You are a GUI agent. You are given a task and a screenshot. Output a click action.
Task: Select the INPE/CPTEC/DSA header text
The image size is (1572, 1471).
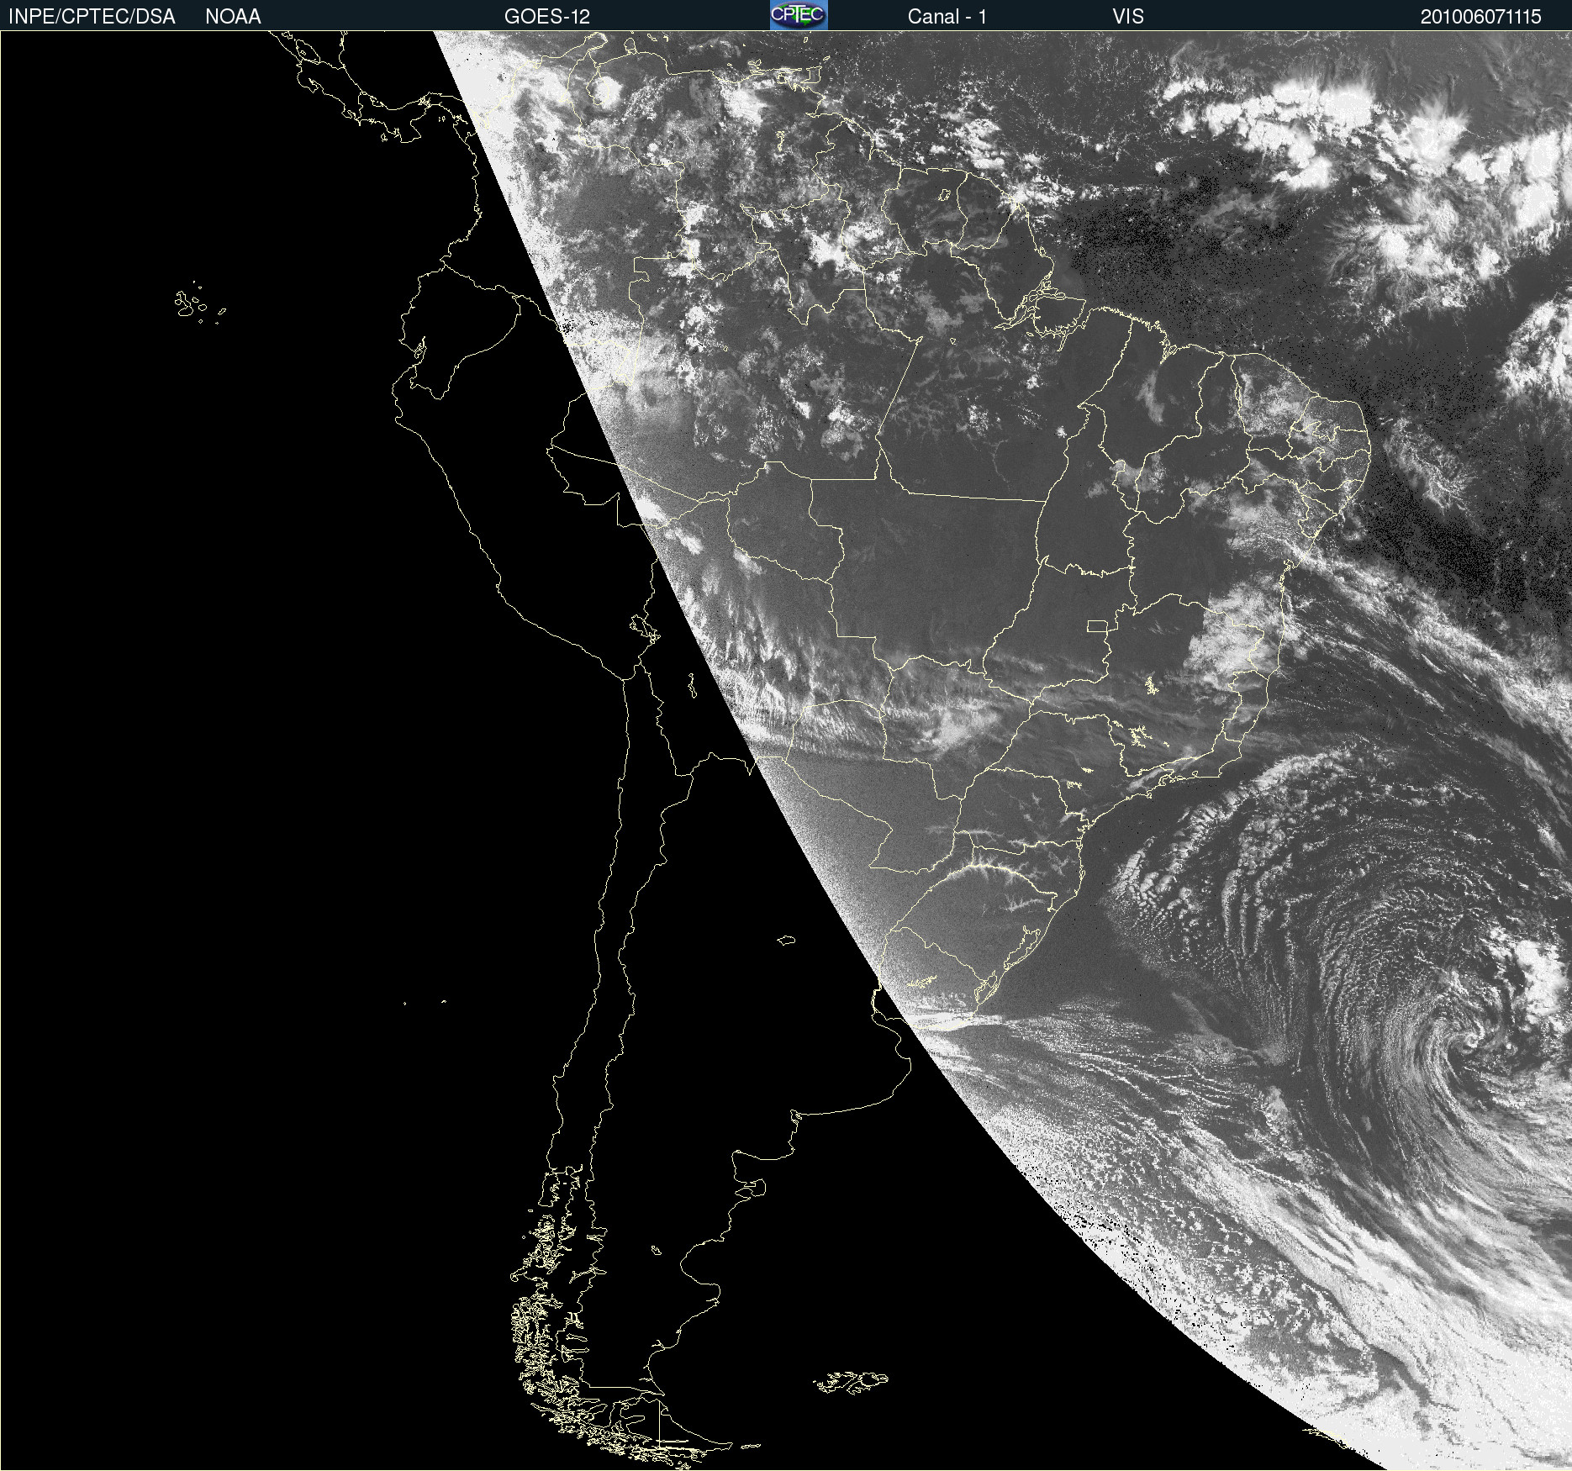[92, 17]
